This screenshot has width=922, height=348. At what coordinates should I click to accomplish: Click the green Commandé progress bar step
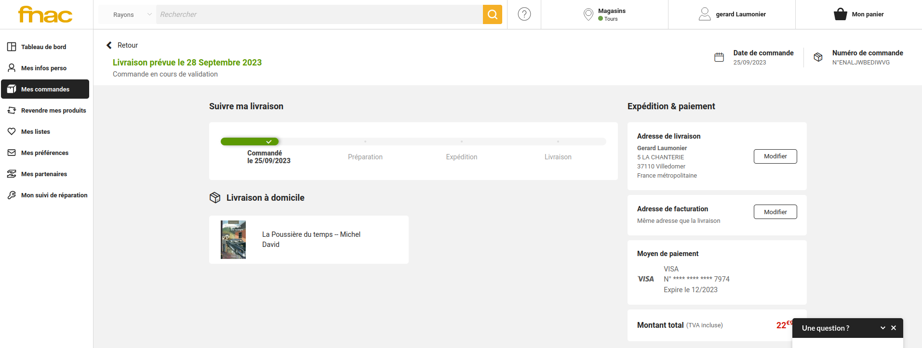point(249,142)
